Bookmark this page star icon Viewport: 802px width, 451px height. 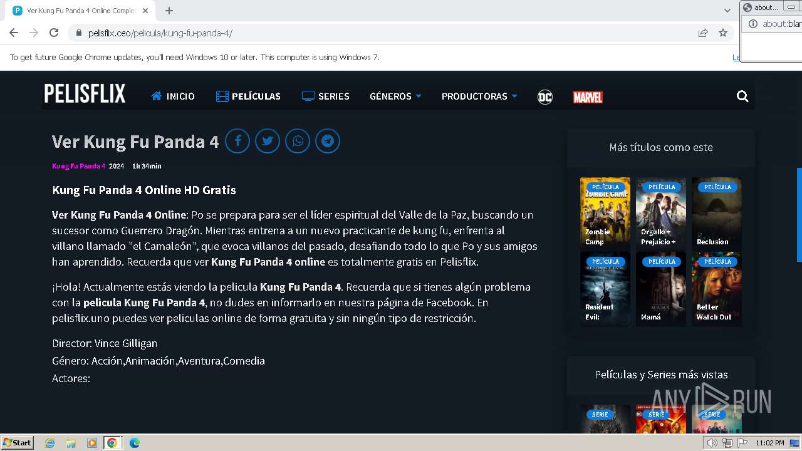click(x=723, y=33)
